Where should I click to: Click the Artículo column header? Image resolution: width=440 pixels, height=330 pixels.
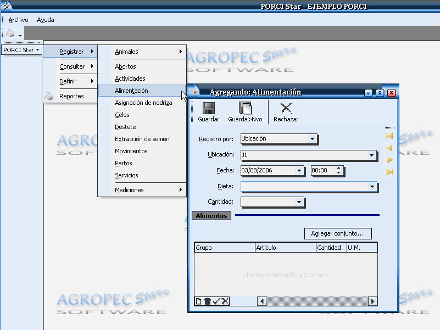coord(286,248)
